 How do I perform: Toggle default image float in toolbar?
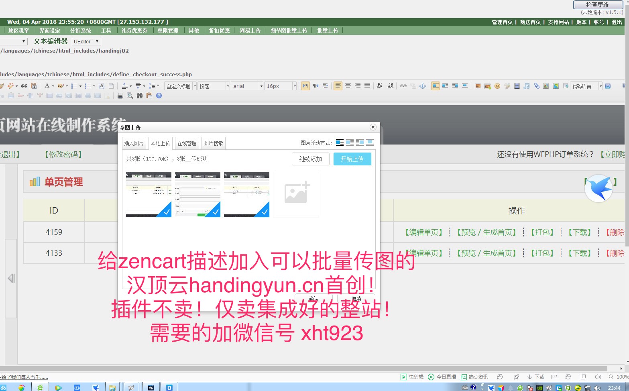[x=436, y=86]
